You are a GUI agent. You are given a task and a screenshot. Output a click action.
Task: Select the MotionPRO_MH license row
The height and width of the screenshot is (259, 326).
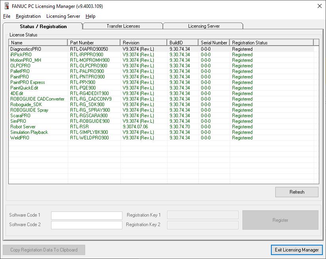(x=161, y=60)
